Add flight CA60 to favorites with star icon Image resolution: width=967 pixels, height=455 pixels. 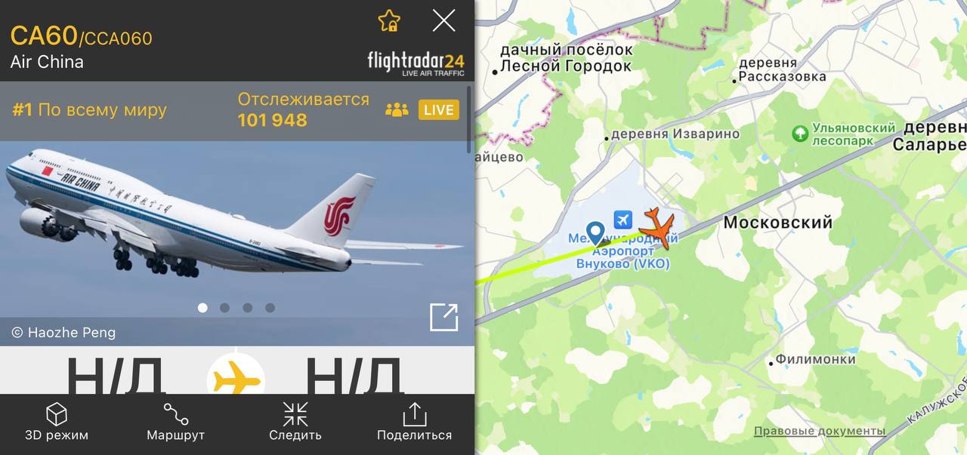389,20
